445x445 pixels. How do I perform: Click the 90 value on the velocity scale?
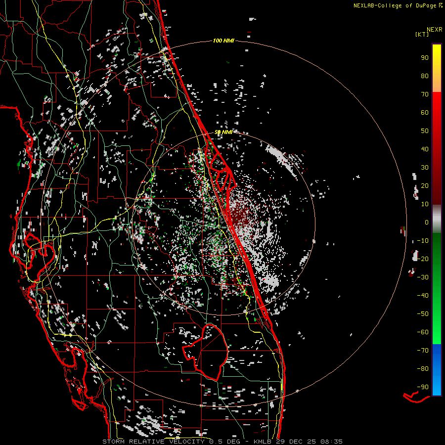pyautogui.click(x=424, y=57)
